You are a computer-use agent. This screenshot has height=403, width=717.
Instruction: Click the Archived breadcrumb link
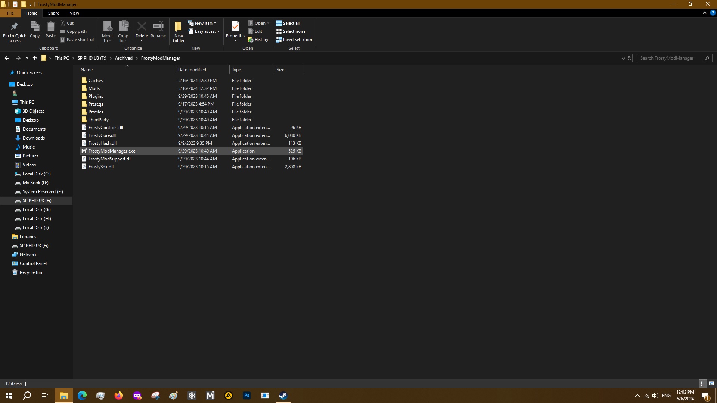124,58
